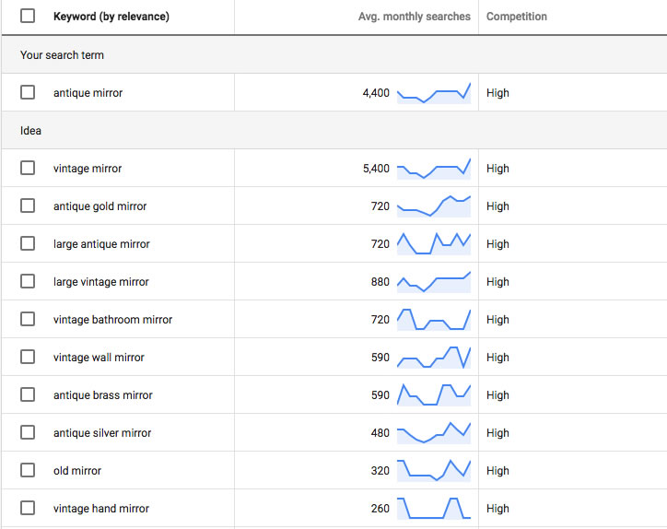Click High competition for old mirror
This screenshot has width=667, height=529.
point(497,471)
